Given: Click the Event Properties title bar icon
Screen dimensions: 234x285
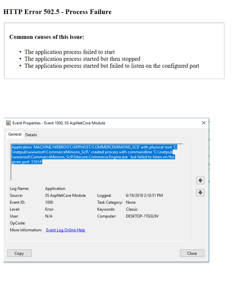Looking at the screenshot, I should tap(8, 123).
